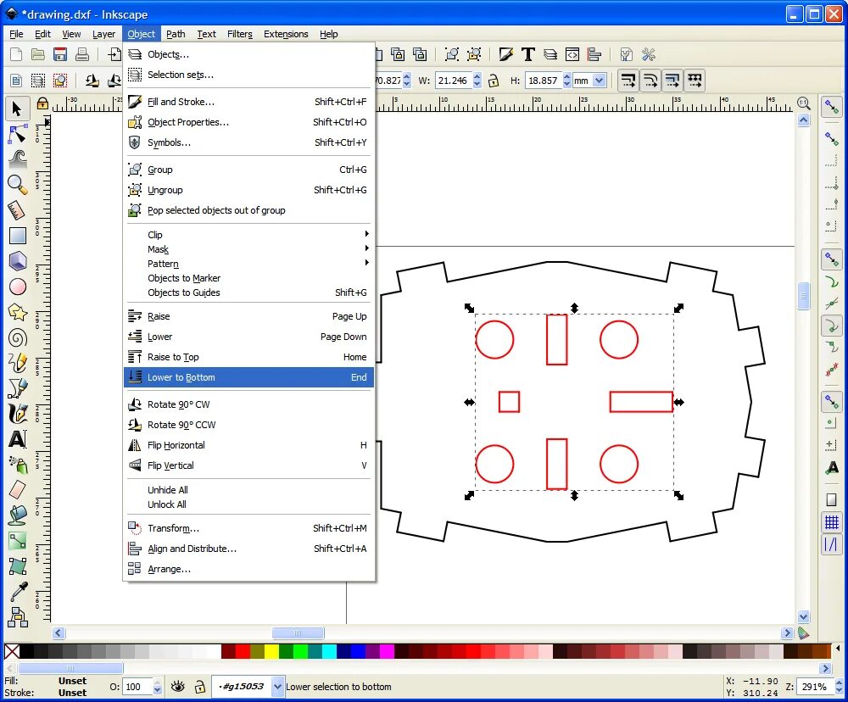The width and height of the screenshot is (848, 702).
Task: Open Text and Font dialog T icon
Action: 527,54
